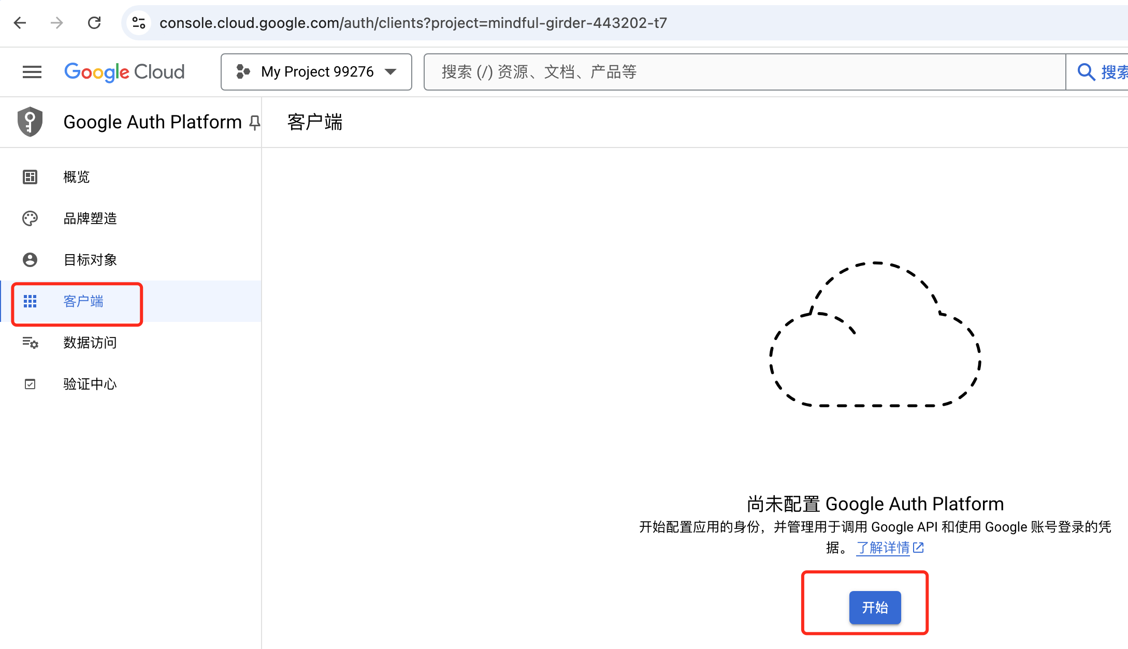1128x649 pixels.
Task: Focus the resource search input field
Action: pyautogui.click(x=745, y=72)
